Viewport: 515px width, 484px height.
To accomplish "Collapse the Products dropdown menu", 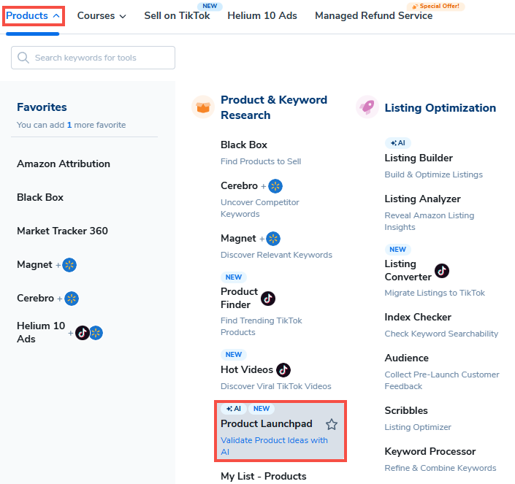I will [34, 15].
